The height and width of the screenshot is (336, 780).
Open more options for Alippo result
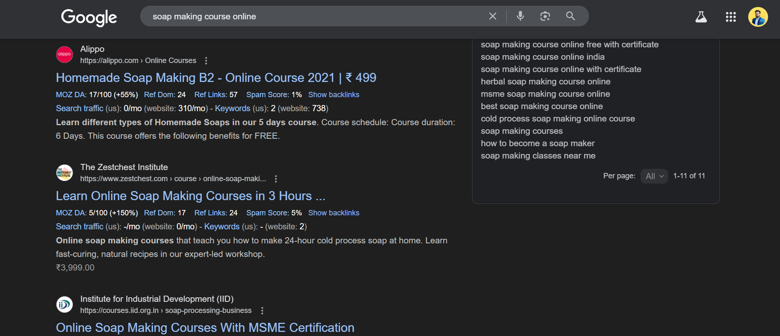[206, 61]
